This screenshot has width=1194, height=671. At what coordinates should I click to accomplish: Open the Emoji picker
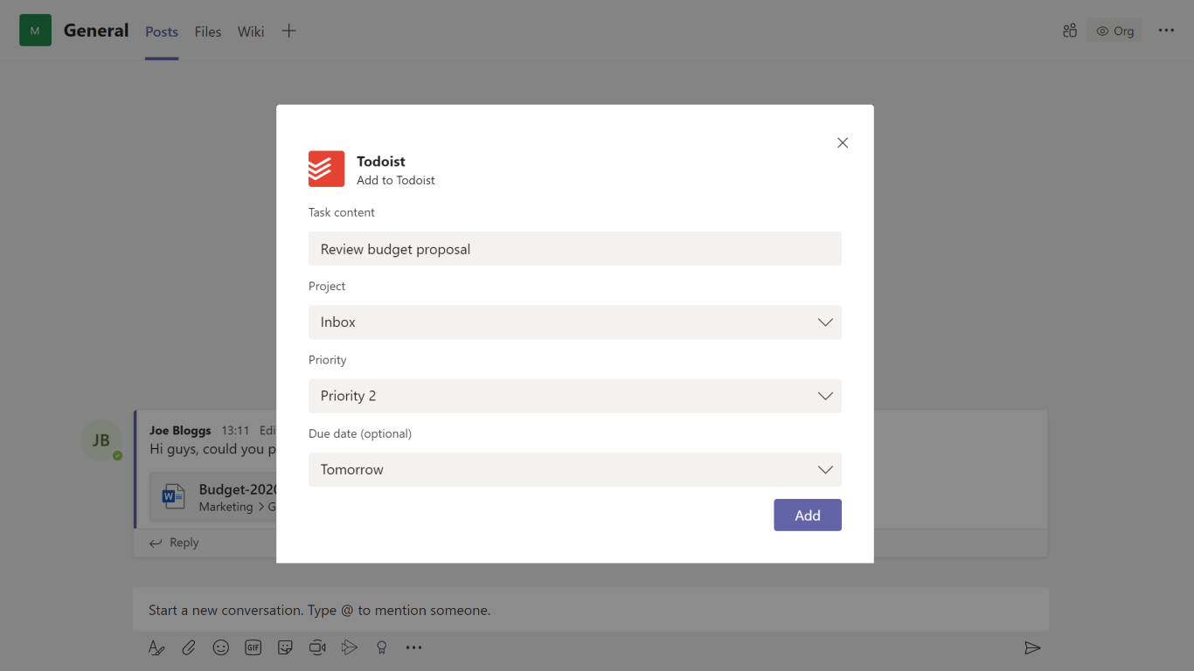tap(221, 647)
